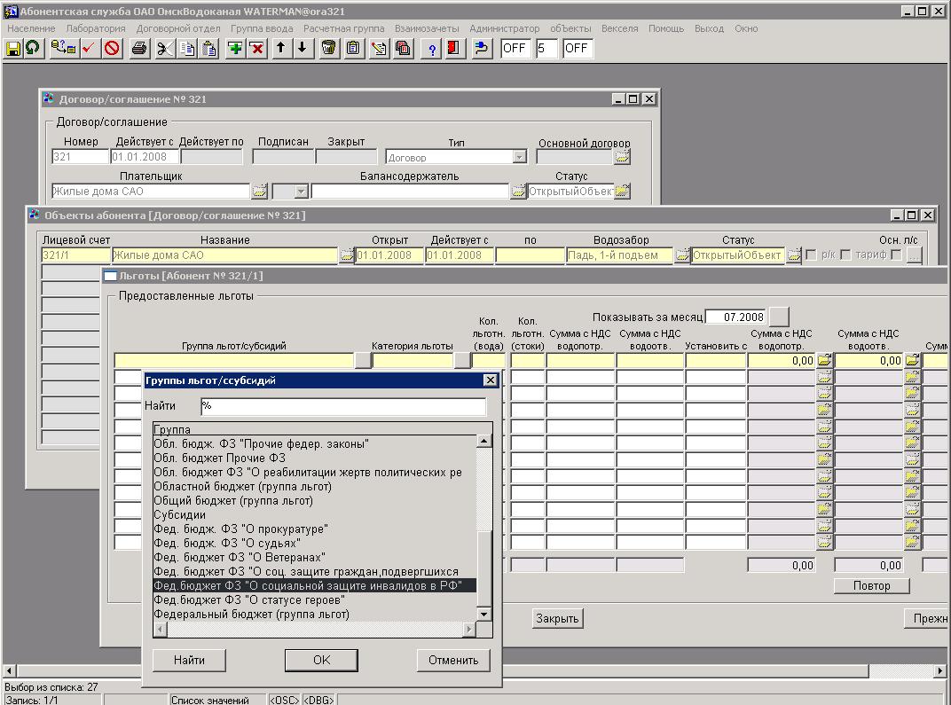The height and width of the screenshot is (705, 951).
Task: Open the dropdown right of the Плательщик field
Action: coord(301,191)
